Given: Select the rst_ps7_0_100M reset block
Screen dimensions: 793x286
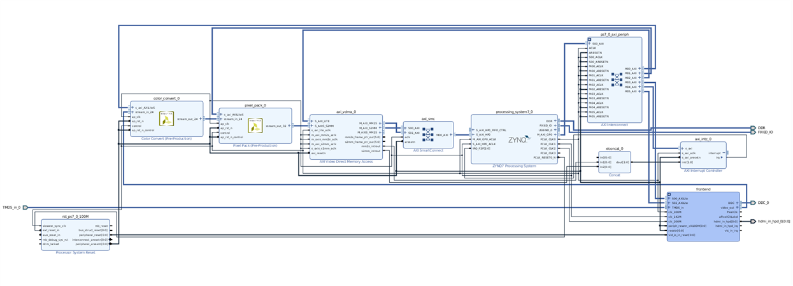Looking at the screenshot, I should pos(75,235).
